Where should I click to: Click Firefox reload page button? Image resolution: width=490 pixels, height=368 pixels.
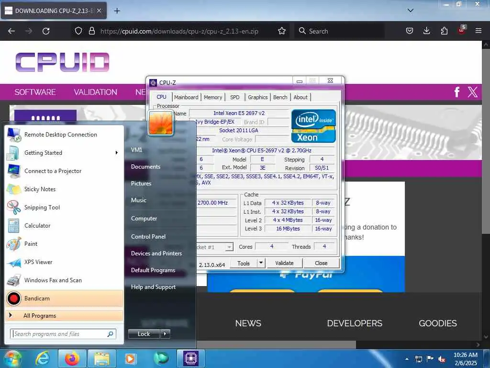[46, 31]
